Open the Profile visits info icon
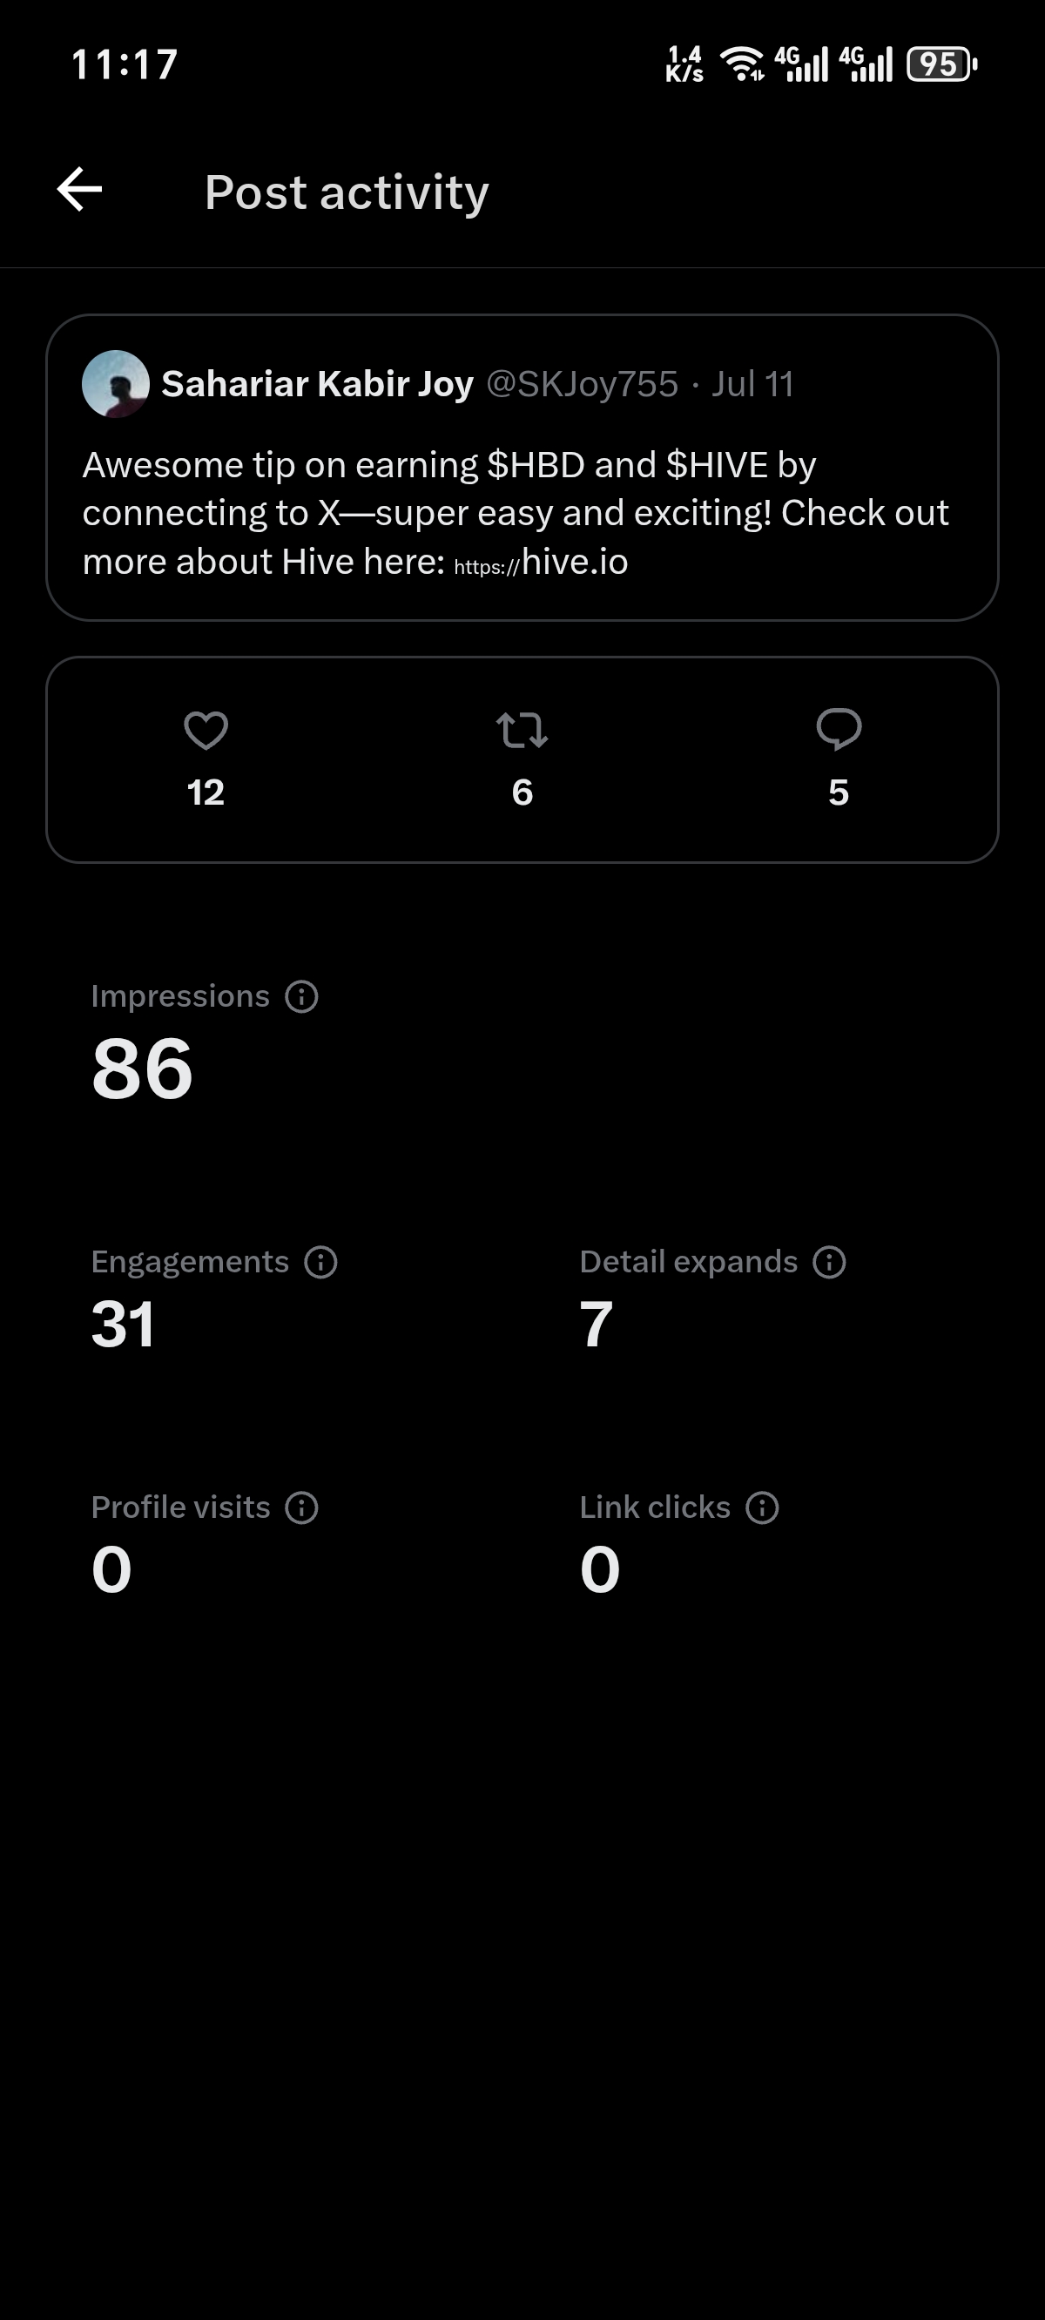 (x=302, y=1507)
